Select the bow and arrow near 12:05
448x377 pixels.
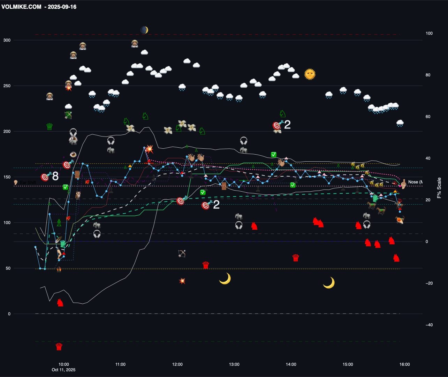[182, 253]
